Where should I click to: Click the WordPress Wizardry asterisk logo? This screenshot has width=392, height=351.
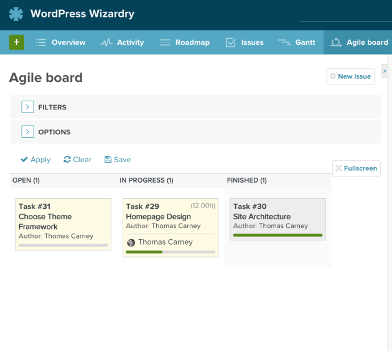16,14
